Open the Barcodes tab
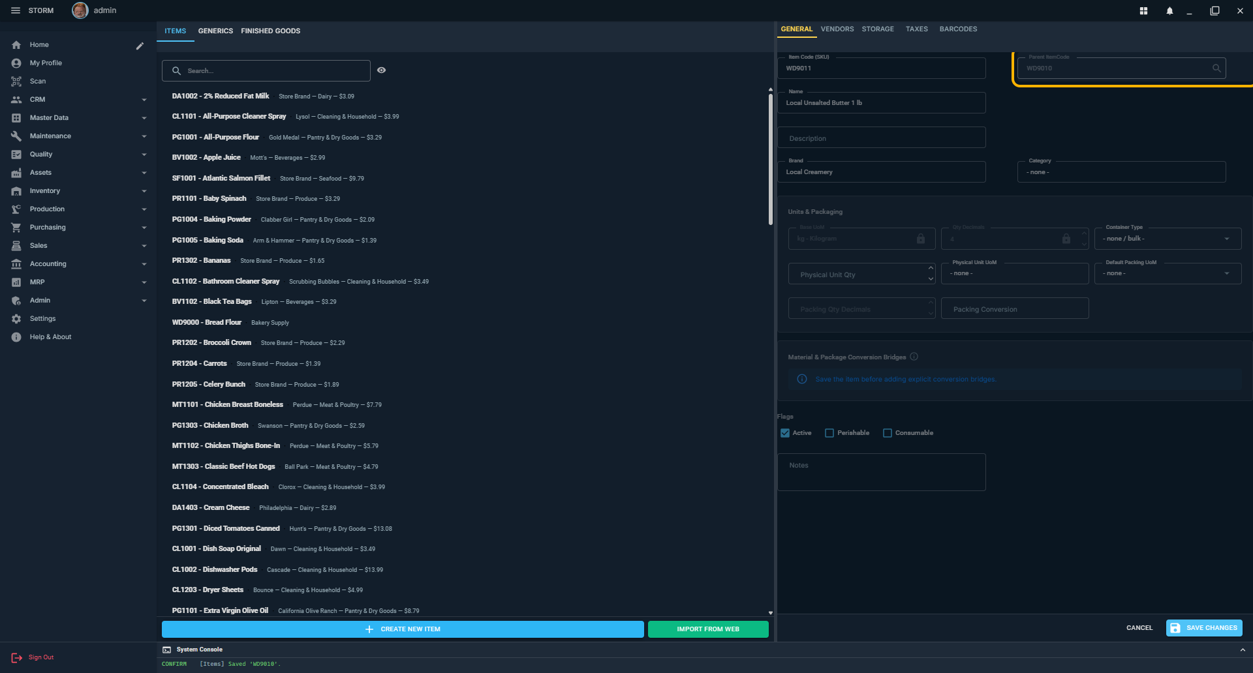1253x673 pixels. 958,29
